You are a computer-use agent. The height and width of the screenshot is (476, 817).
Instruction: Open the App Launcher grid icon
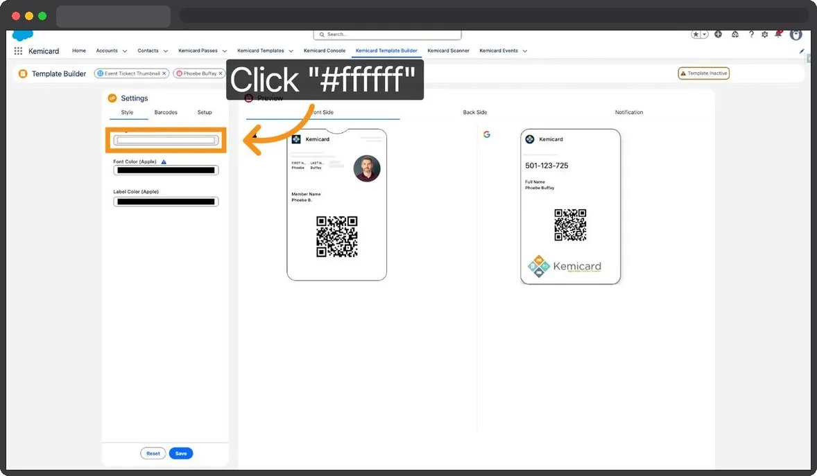tap(18, 51)
